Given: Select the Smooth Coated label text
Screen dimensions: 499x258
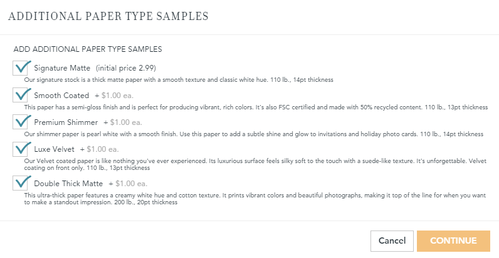Looking at the screenshot, I should (61, 96).
